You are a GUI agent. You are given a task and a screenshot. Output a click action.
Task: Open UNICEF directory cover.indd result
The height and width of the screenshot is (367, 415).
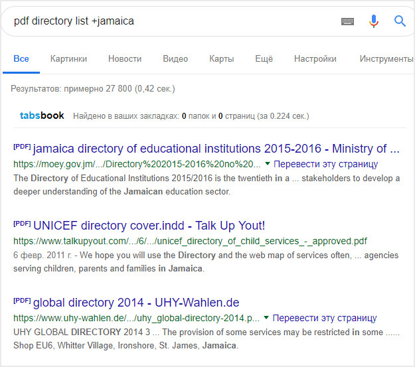pos(149,226)
